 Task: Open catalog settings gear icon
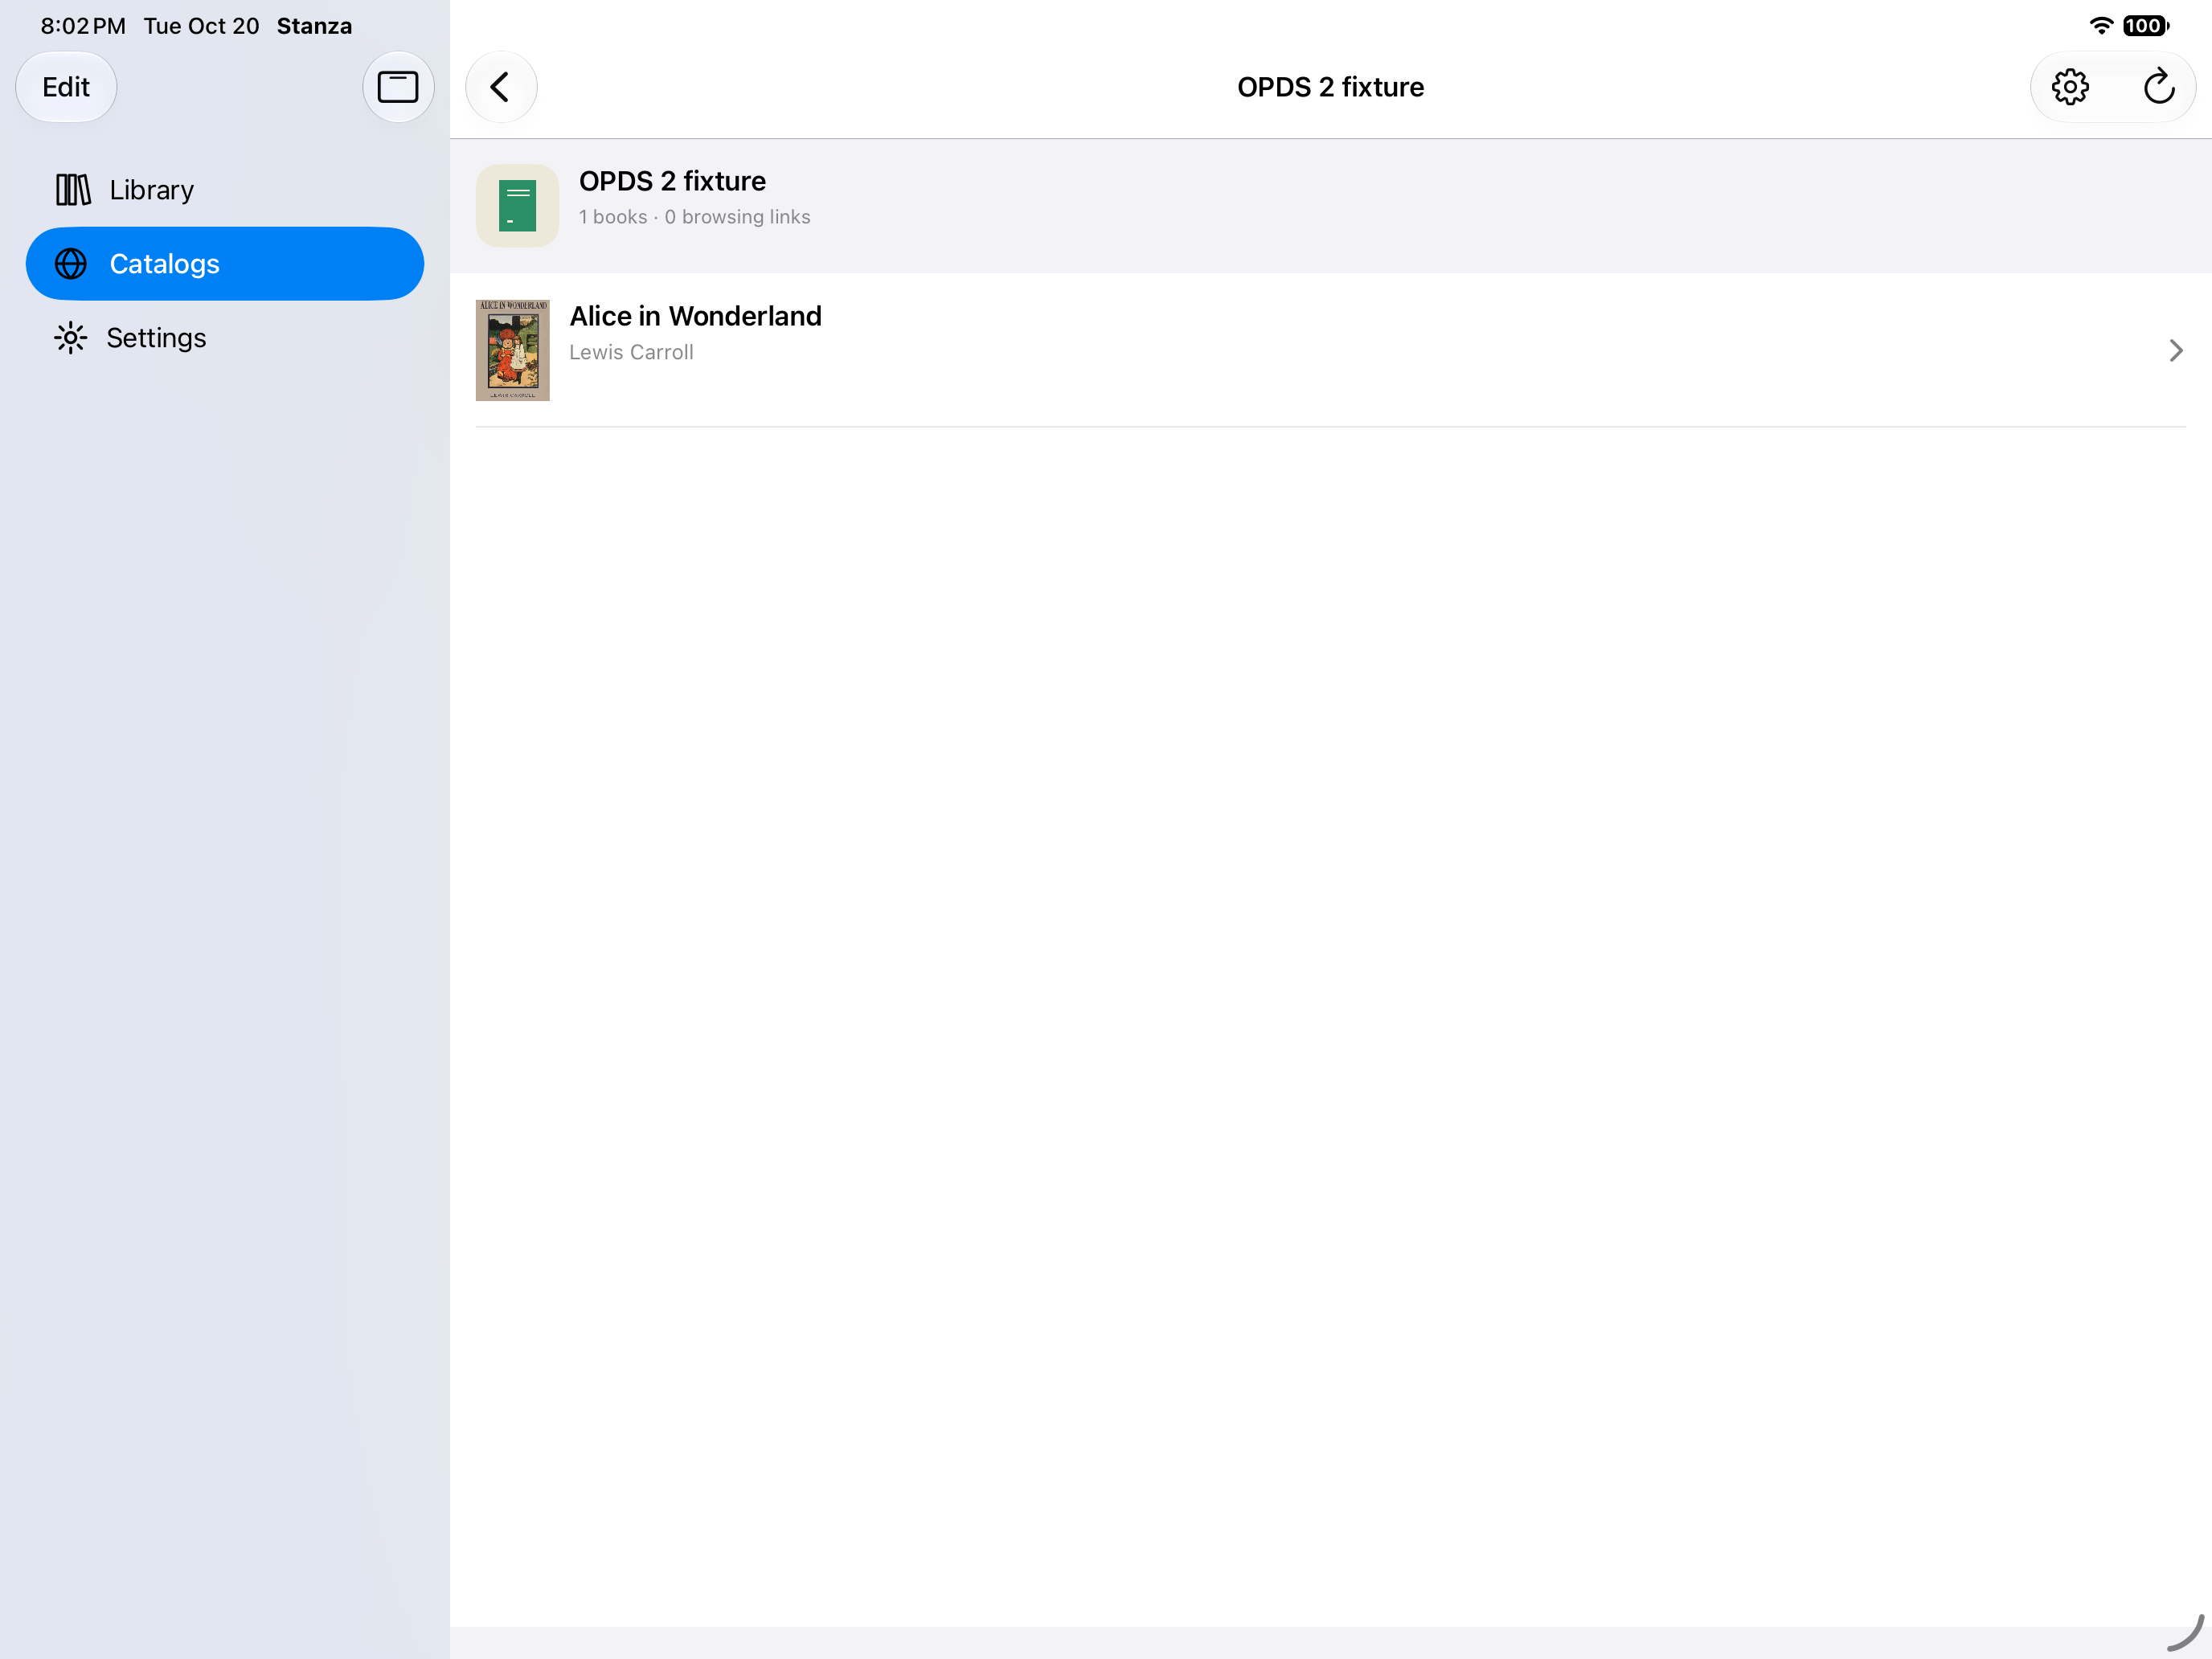pyautogui.click(x=2069, y=87)
